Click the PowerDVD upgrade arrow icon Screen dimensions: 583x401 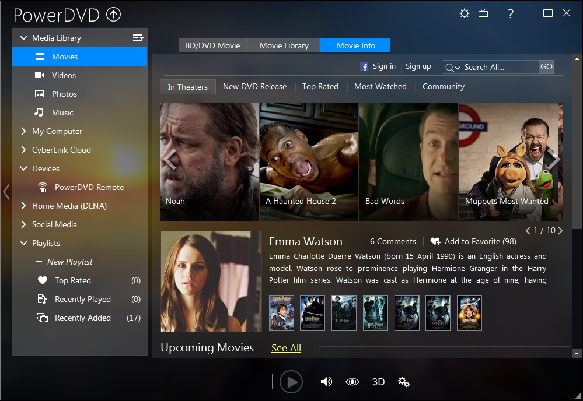tap(113, 15)
